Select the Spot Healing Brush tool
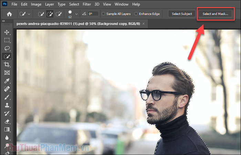This screenshot has width=241, height=155. (7, 89)
